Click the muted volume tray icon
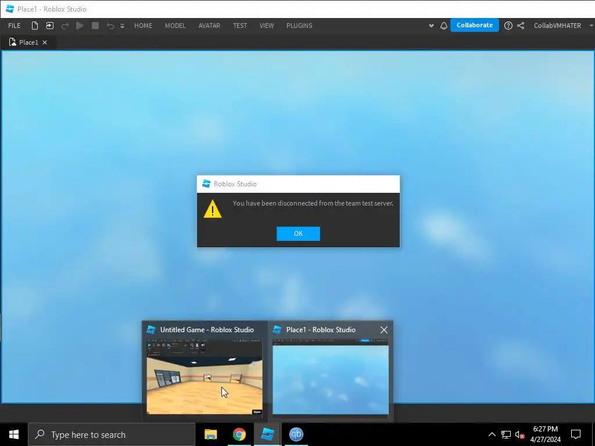The width and height of the screenshot is (595, 446). 520,434
